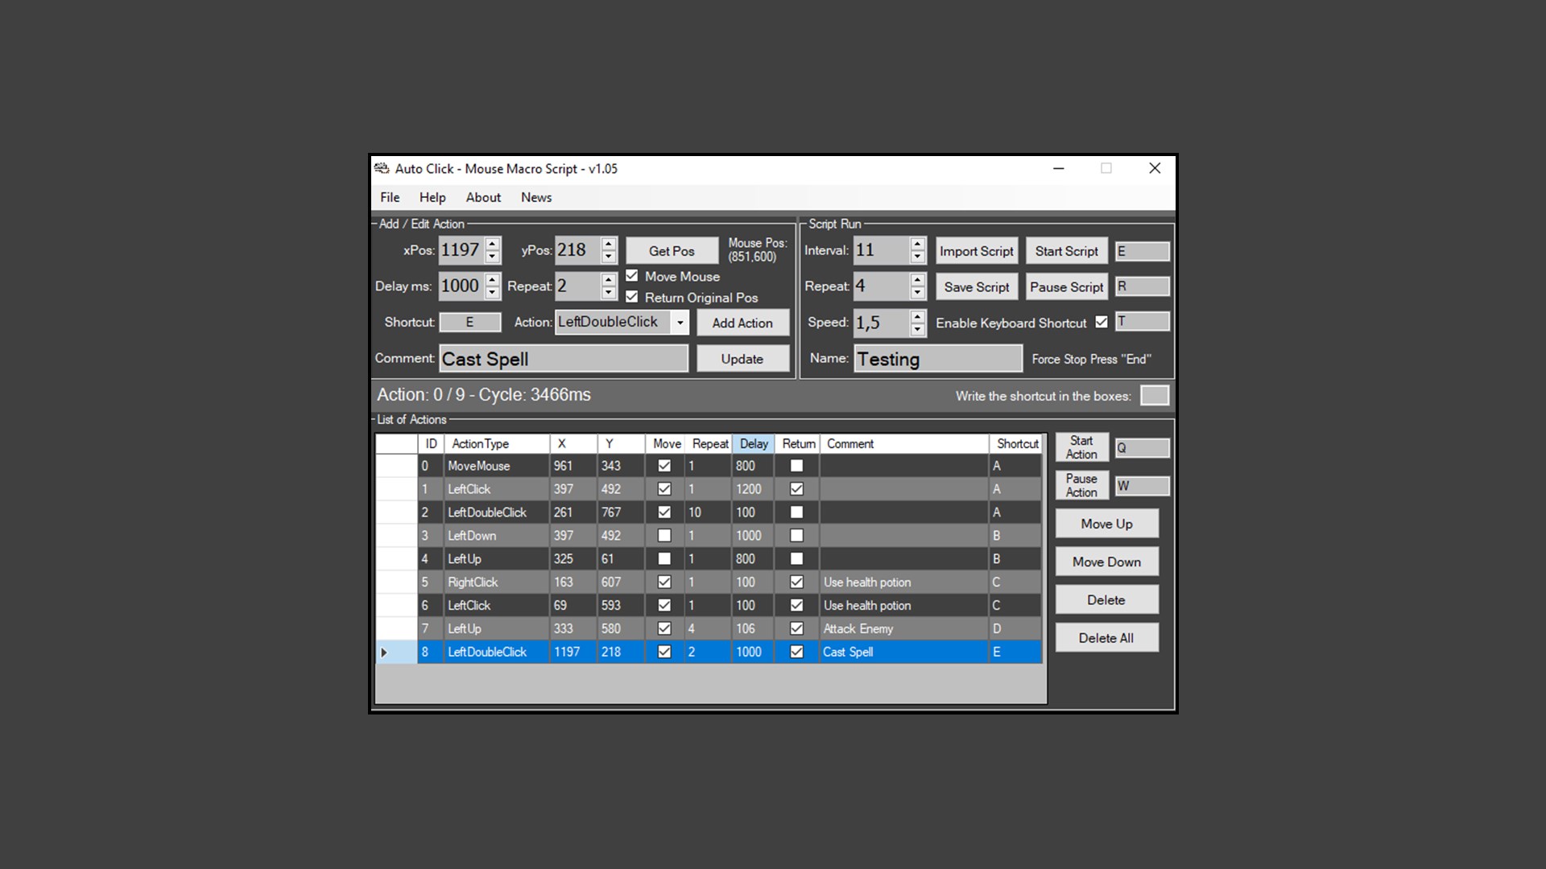Increase xPos value with up arrow
The image size is (1546, 869).
click(x=493, y=243)
